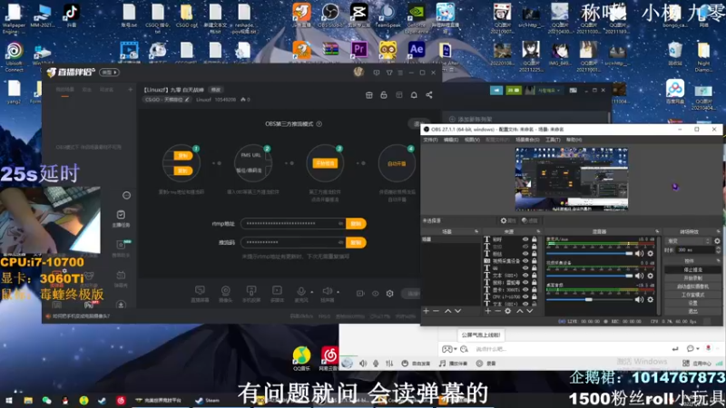
Task: Open 麦克风/Aux audio settings gear in mixer
Action: tap(651, 254)
